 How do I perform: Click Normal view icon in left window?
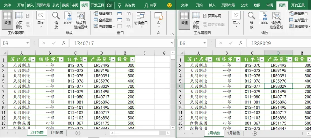(x=7, y=20)
